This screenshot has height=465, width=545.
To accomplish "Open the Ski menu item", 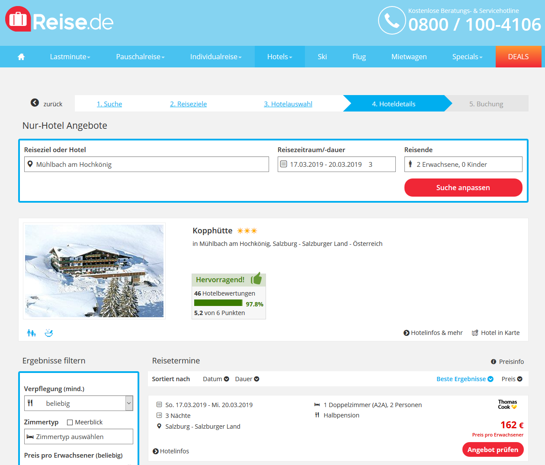I will (x=322, y=57).
